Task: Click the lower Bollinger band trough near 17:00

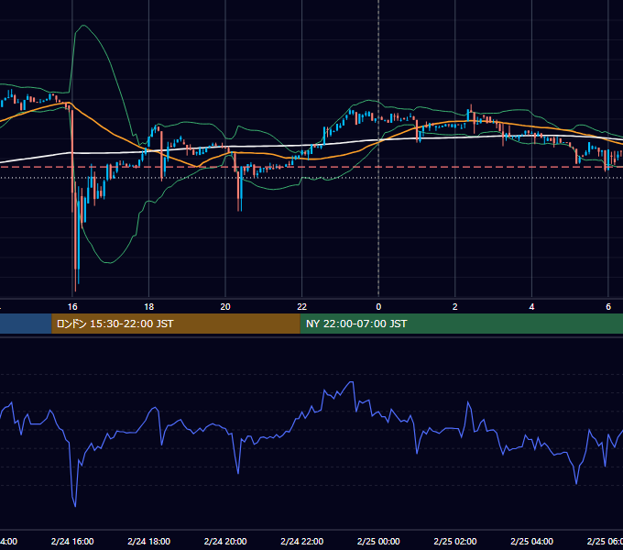Action: point(109,263)
